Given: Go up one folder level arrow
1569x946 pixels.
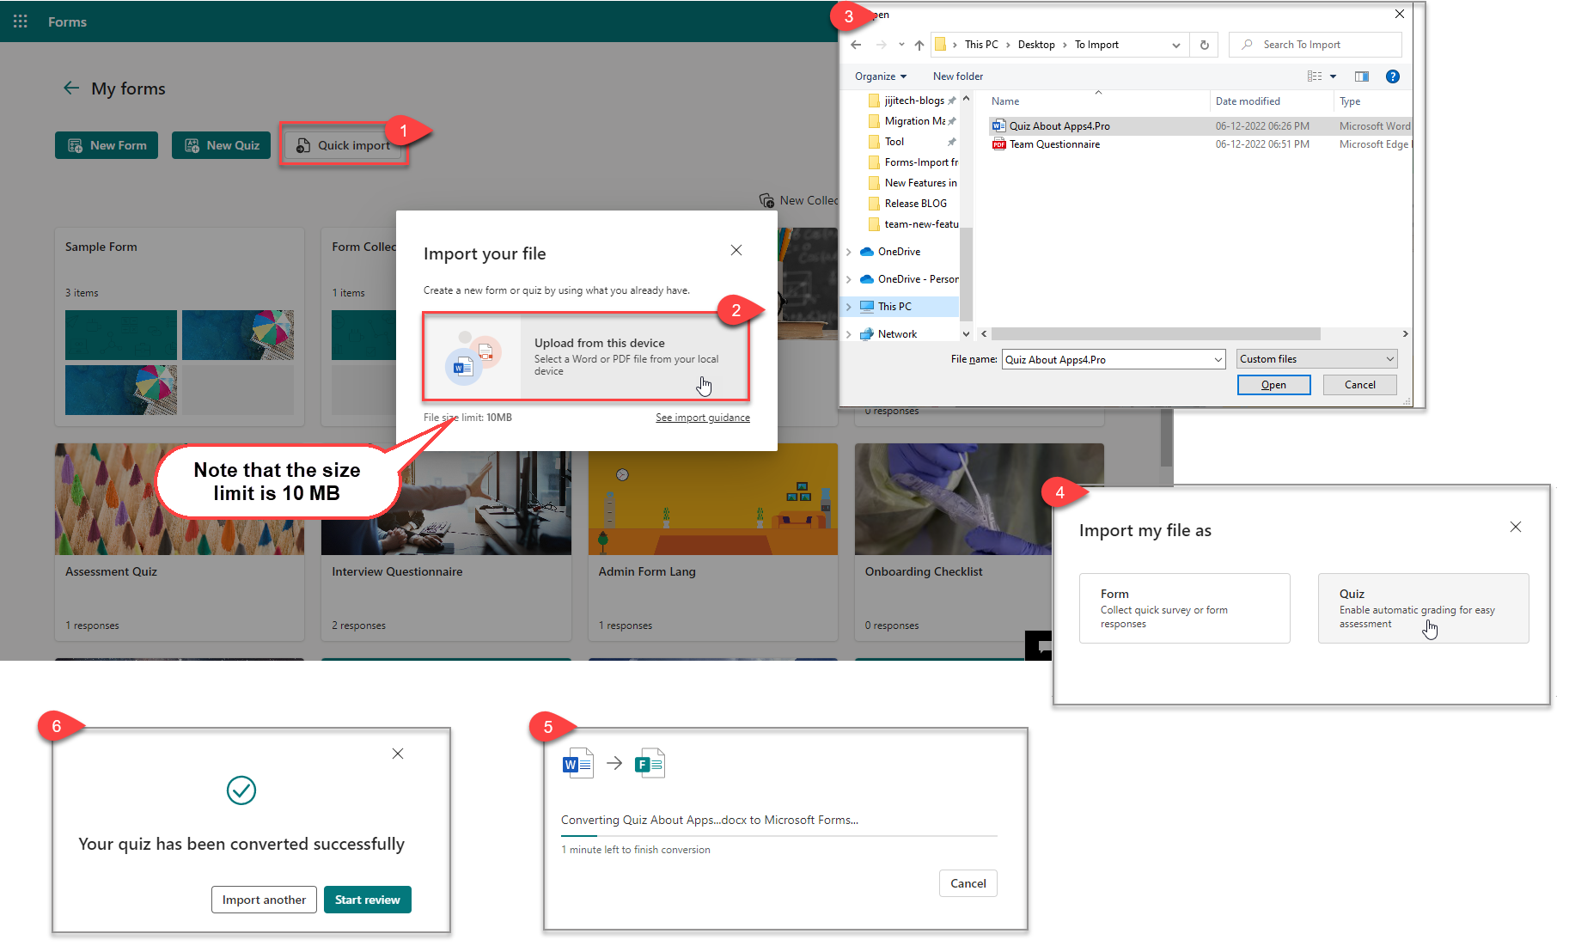Looking at the screenshot, I should 919,45.
